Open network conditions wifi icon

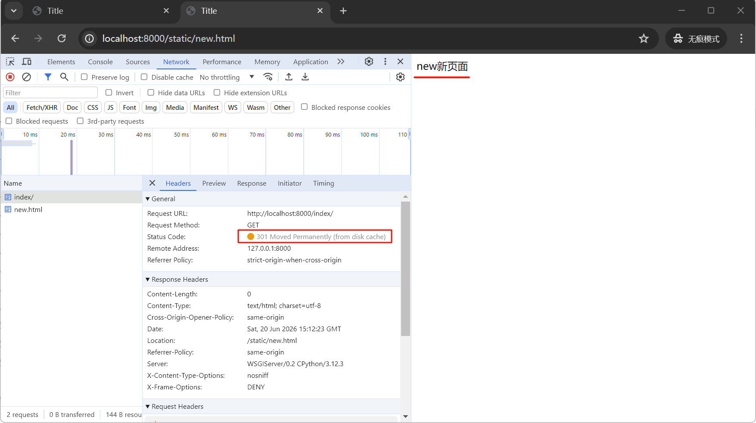pos(268,77)
